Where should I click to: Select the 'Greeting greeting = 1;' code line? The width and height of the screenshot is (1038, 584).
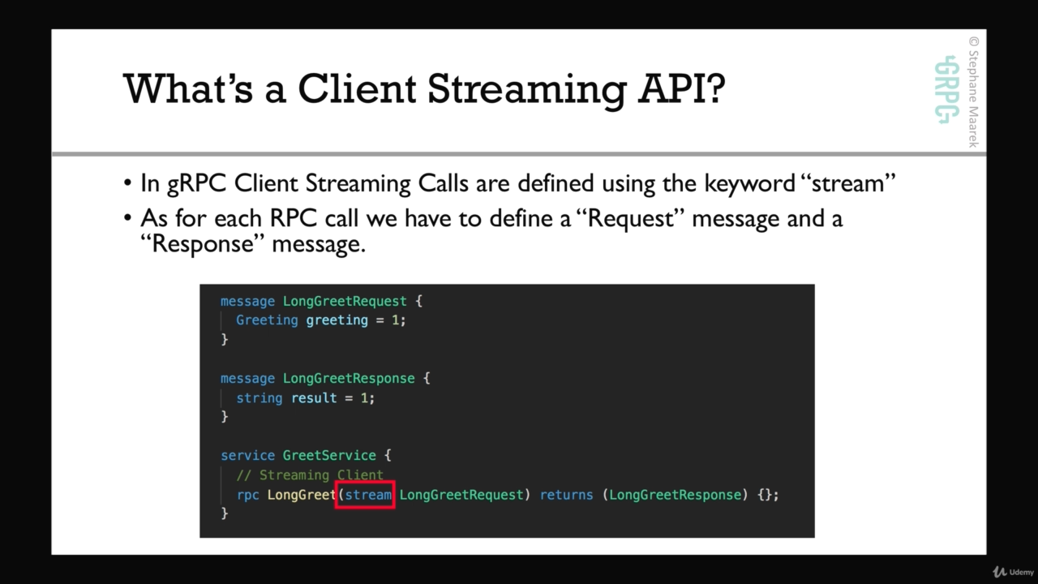point(320,320)
